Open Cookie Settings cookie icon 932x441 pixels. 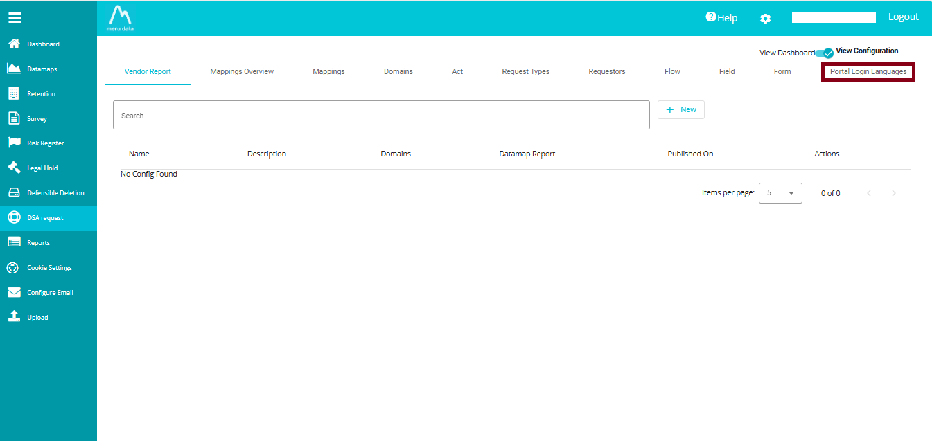click(13, 268)
